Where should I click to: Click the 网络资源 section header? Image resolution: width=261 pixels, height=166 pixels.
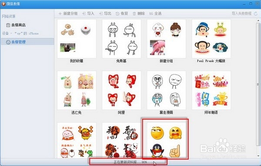coord(9,16)
